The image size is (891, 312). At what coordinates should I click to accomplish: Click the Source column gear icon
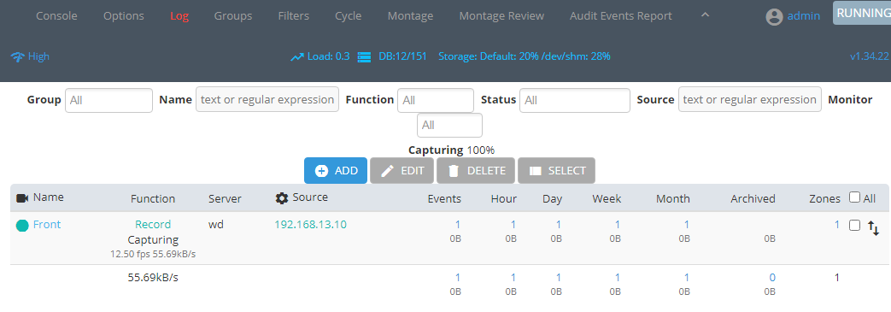pyautogui.click(x=282, y=197)
